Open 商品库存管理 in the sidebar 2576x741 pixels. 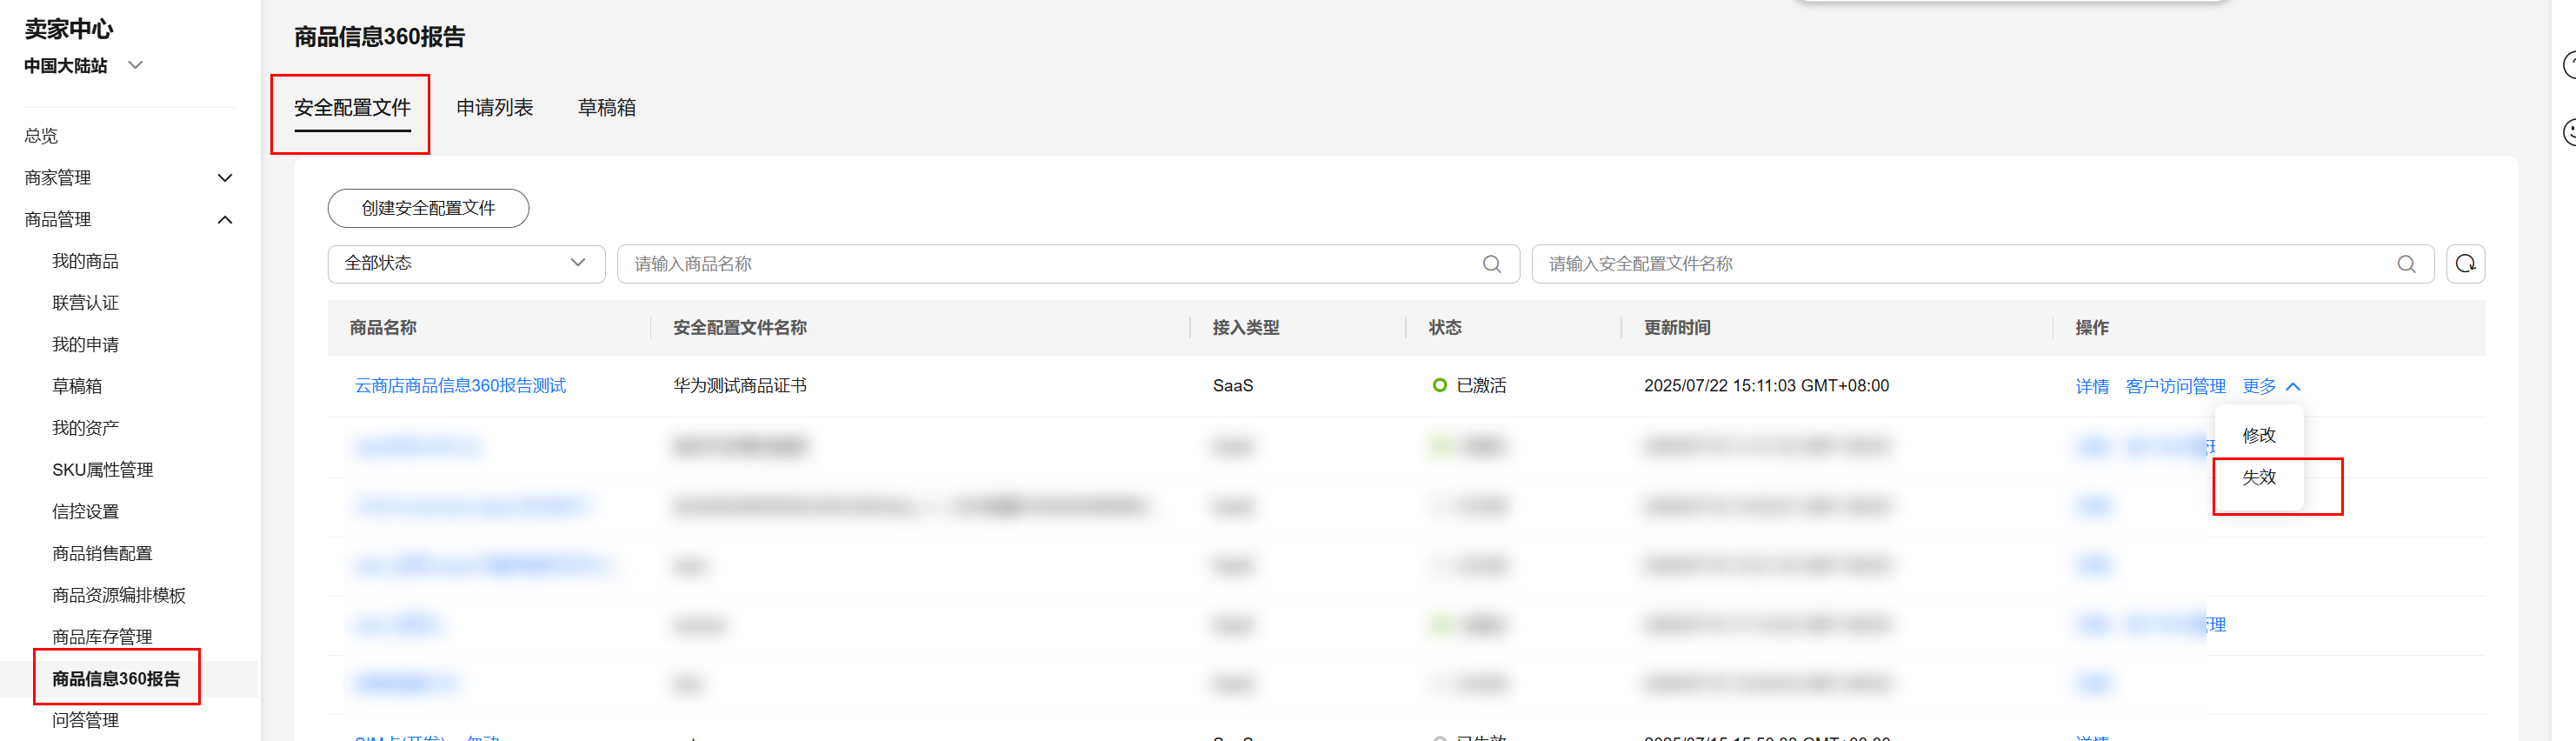(x=102, y=637)
